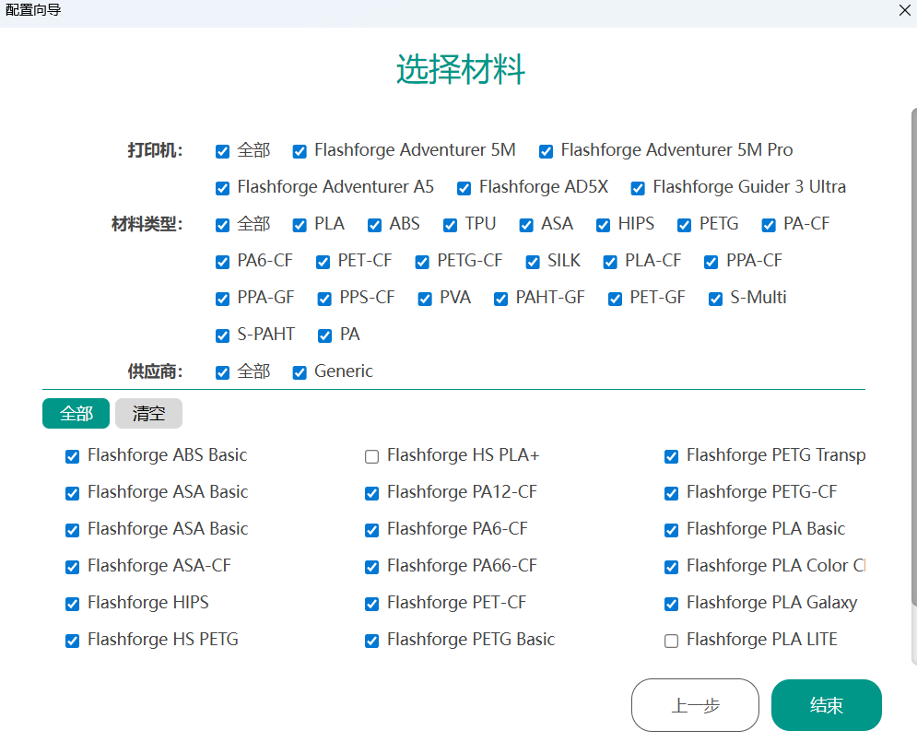Screen dimensions: 917x742
Task: Toggle Flashforge PETG Basic material
Action: coord(371,641)
